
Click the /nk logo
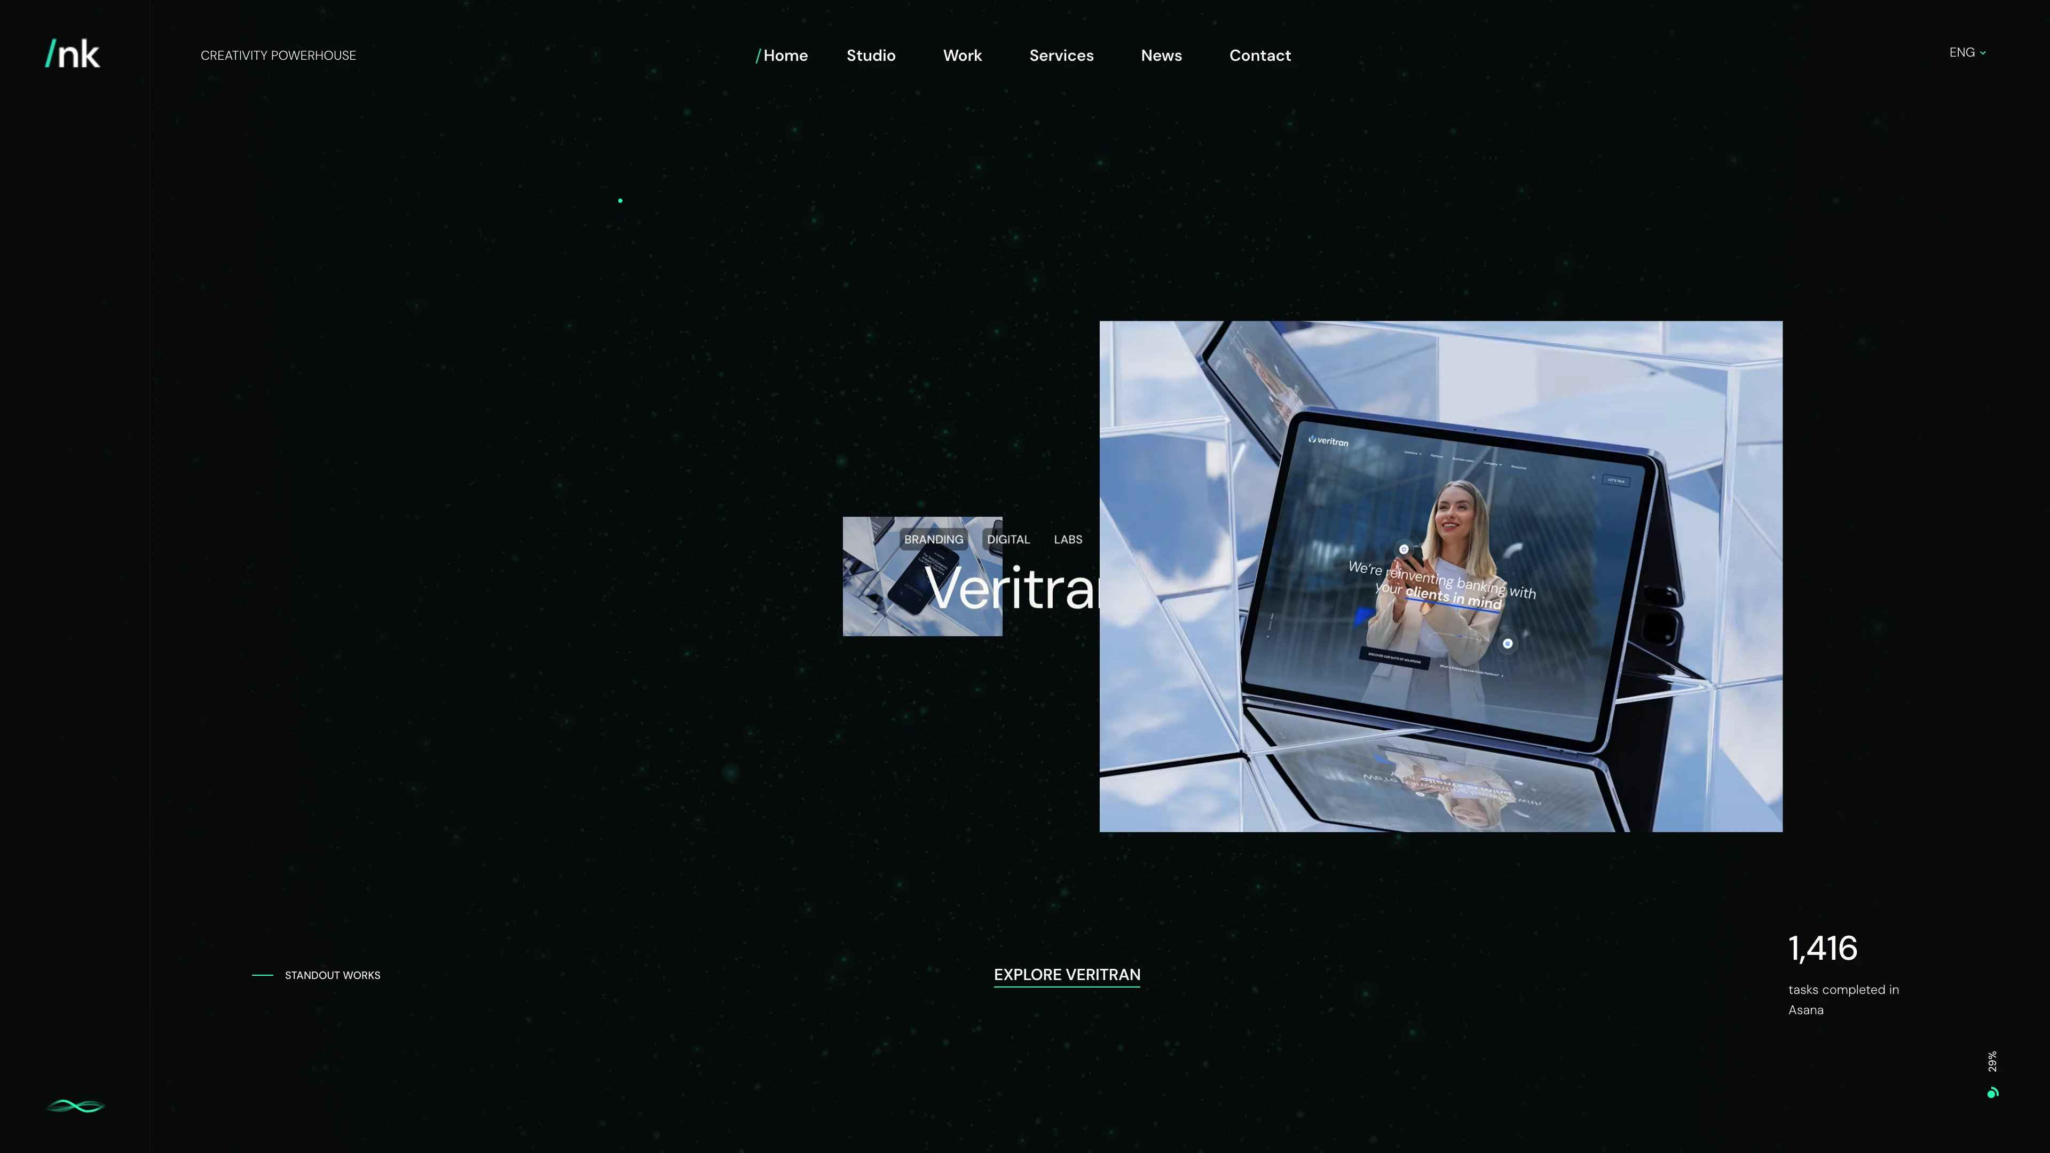[73, 54]
